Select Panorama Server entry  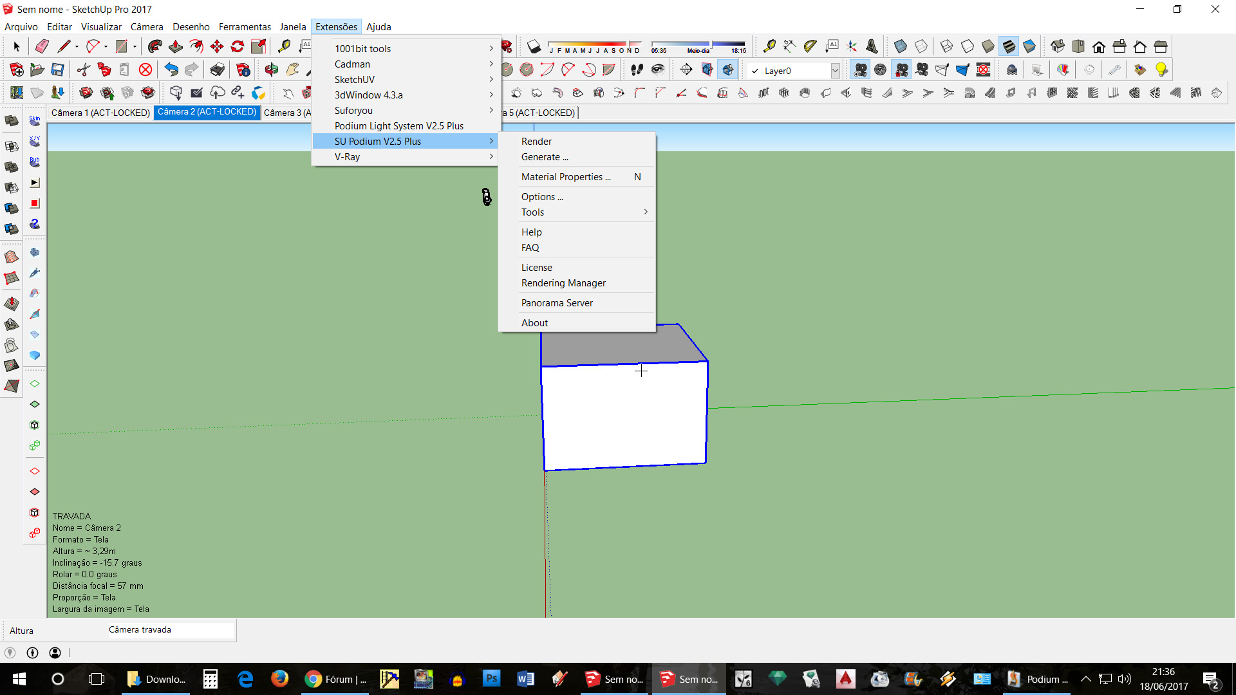click(x=577, y=303)
